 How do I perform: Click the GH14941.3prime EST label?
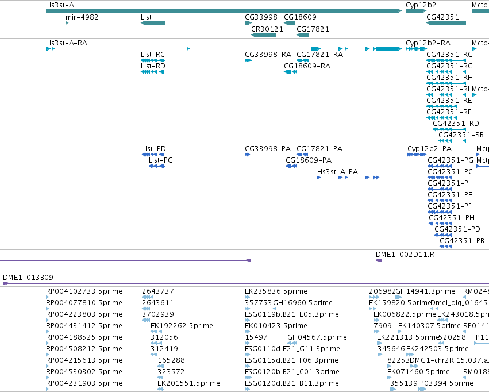tap(425, 291)
